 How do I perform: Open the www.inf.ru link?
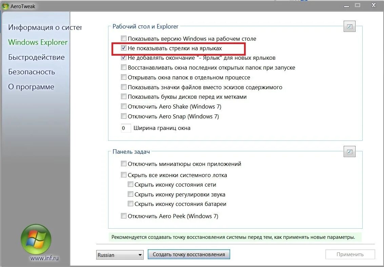click(x=44, y=258)
